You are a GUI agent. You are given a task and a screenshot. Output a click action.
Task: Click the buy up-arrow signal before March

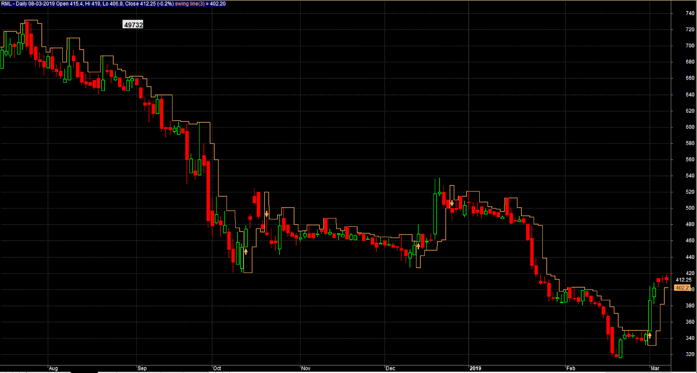[x=650, y=335]
